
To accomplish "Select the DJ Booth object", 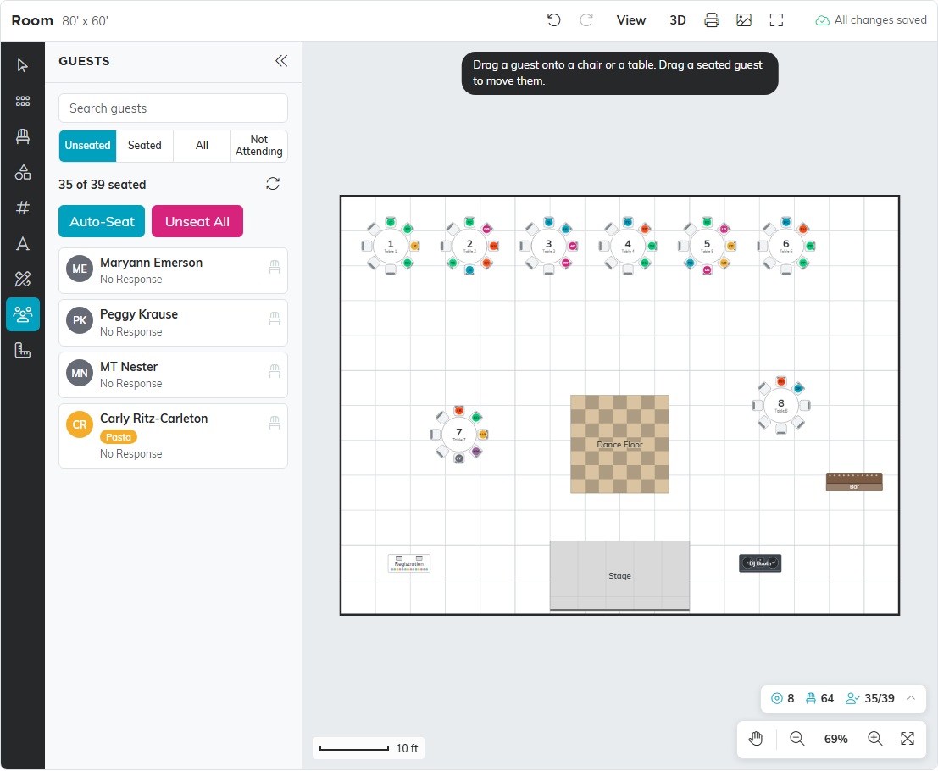I will coord(760,563).
